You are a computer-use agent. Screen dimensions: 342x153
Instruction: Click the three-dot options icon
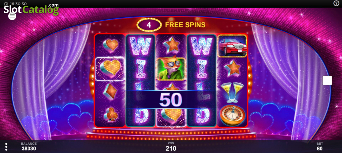(6, 146)
